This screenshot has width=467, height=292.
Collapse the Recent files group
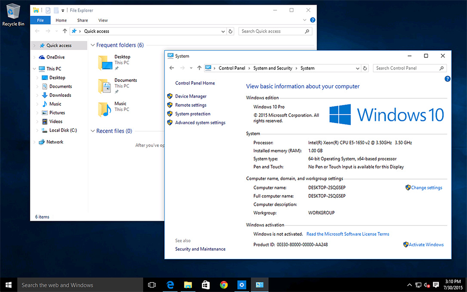coord(92,131)
